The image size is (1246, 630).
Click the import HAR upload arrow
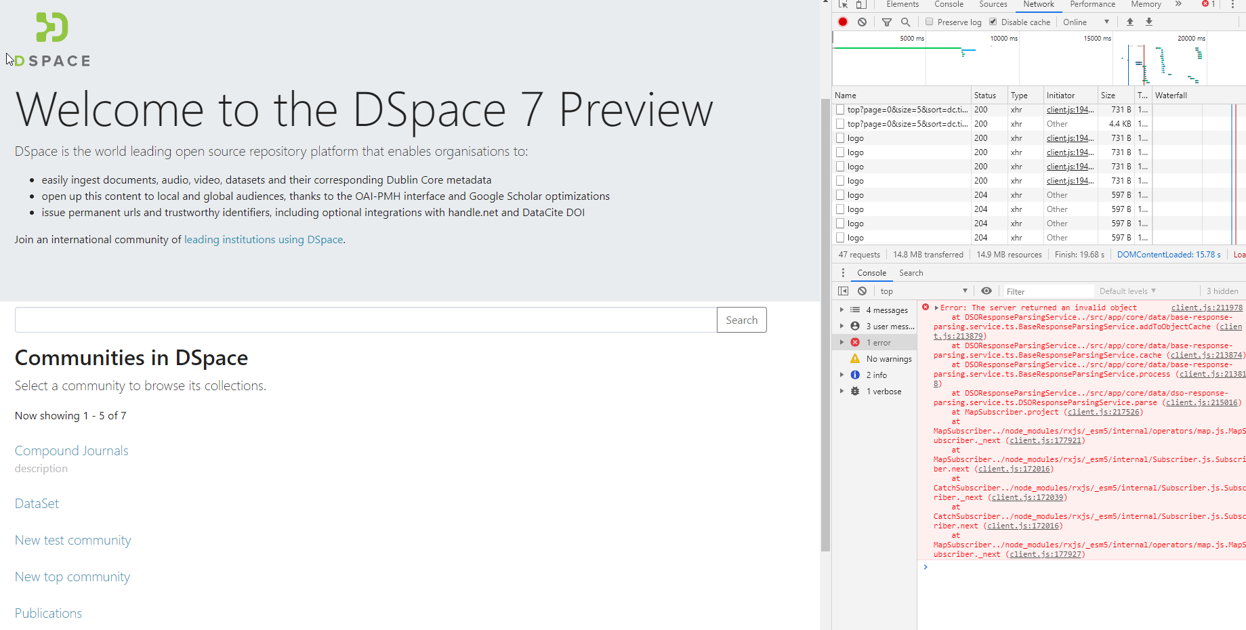(1130, 22)
